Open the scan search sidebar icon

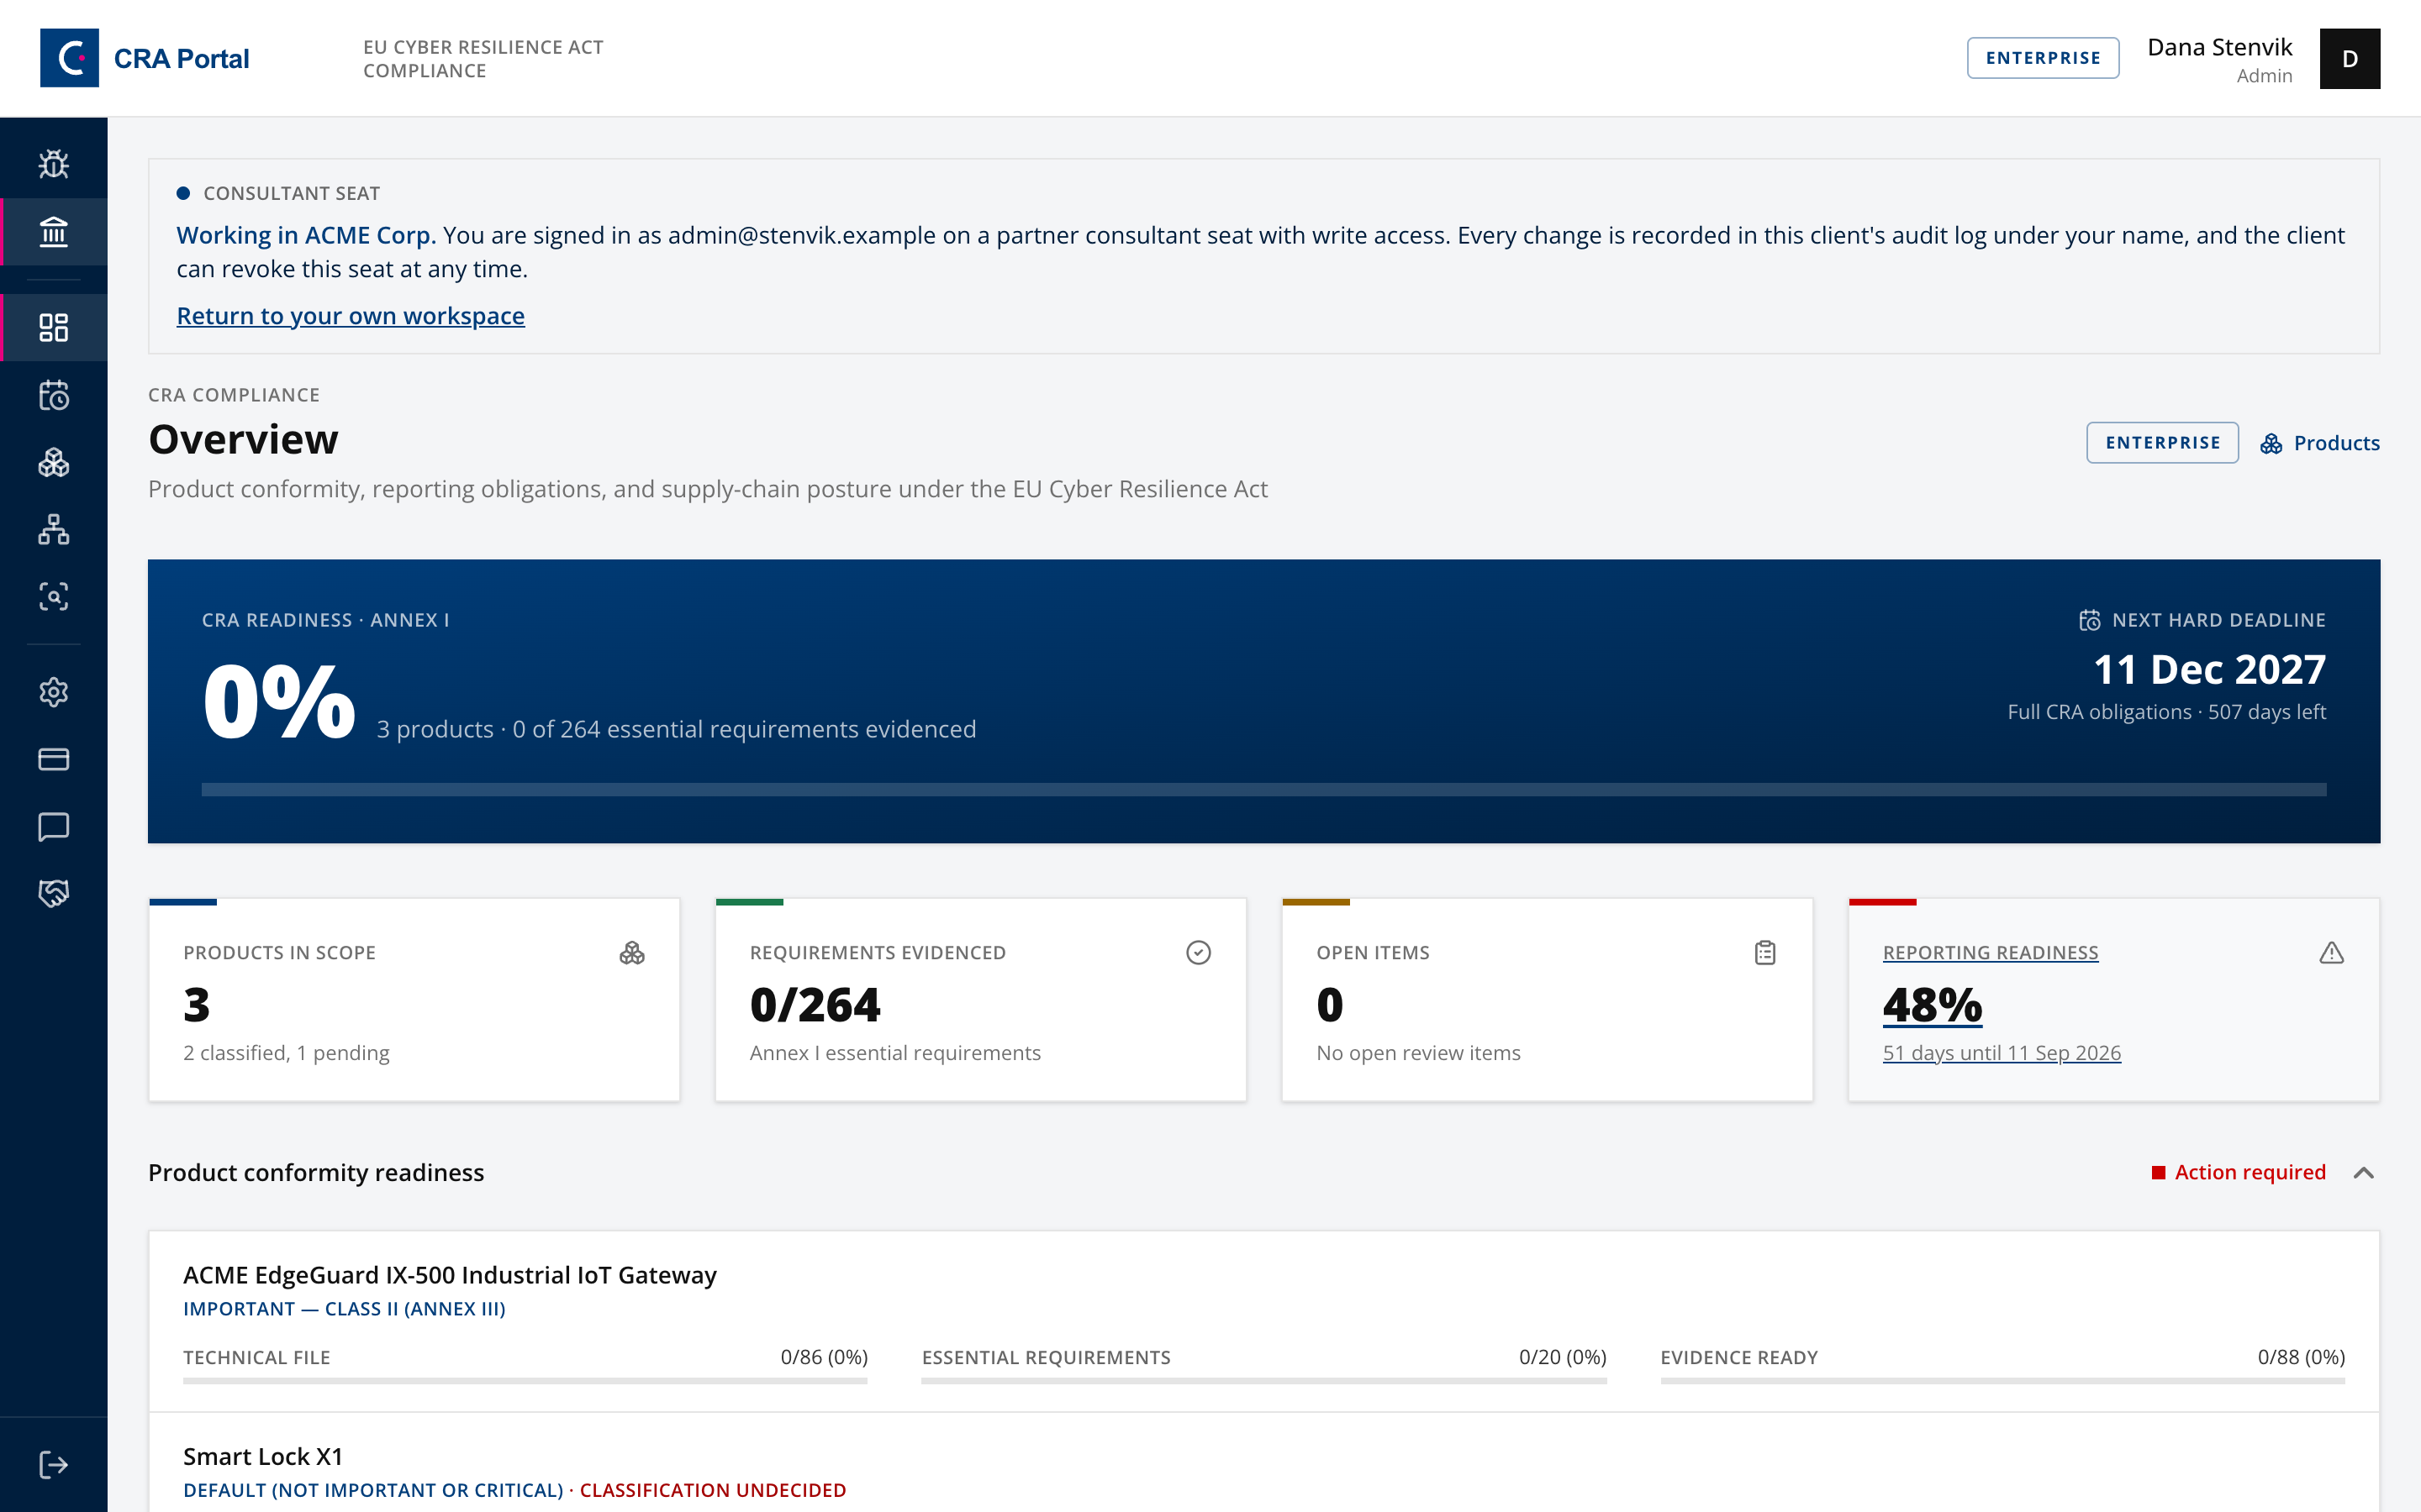pos(53,597)
